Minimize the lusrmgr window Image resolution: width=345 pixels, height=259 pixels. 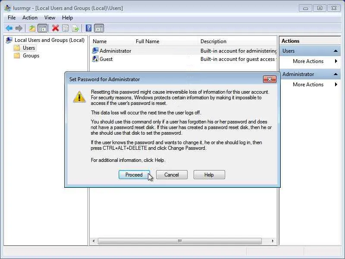305,8
